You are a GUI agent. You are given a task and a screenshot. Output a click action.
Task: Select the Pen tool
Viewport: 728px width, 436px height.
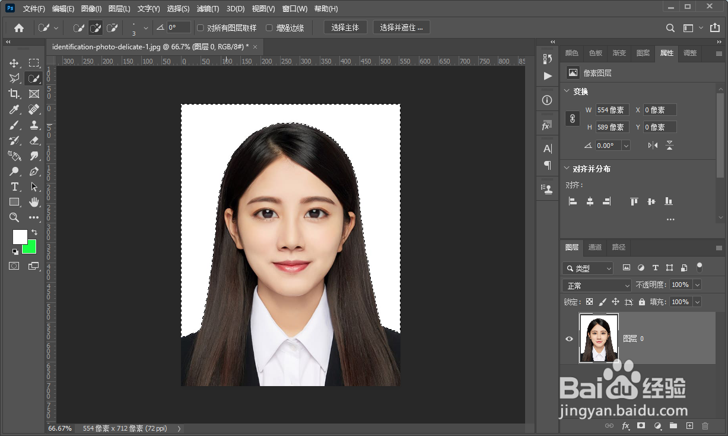tap(34, 171)
